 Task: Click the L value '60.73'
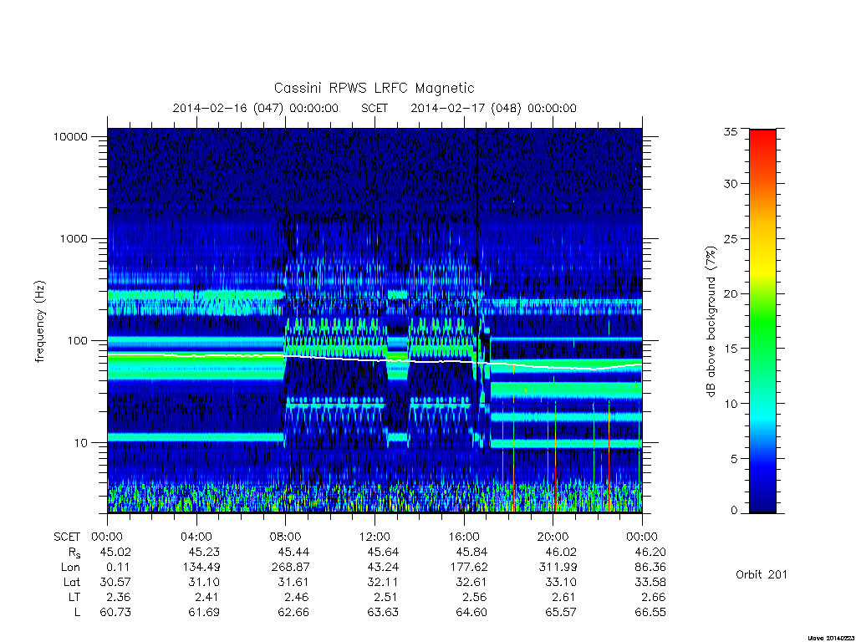pyautogui.click(x=115, y=613)
